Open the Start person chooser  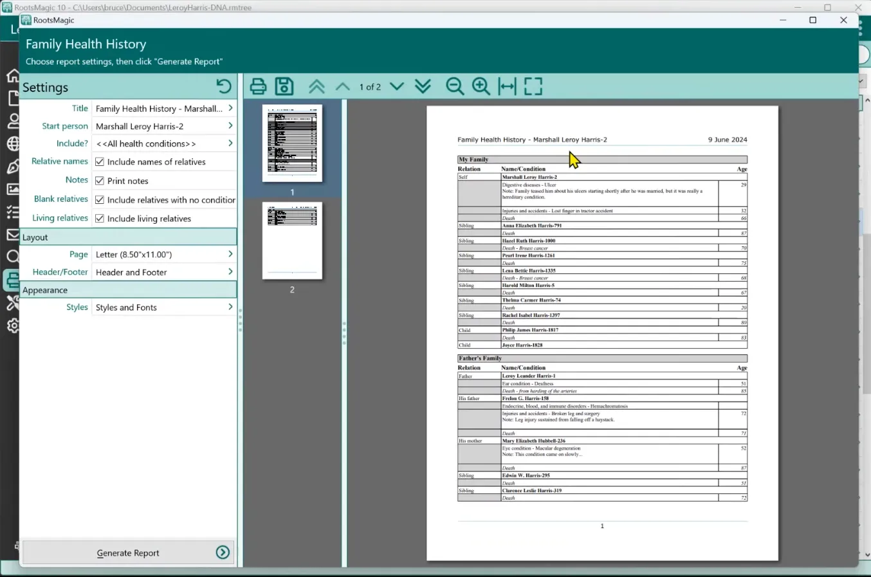click(164, 126)
